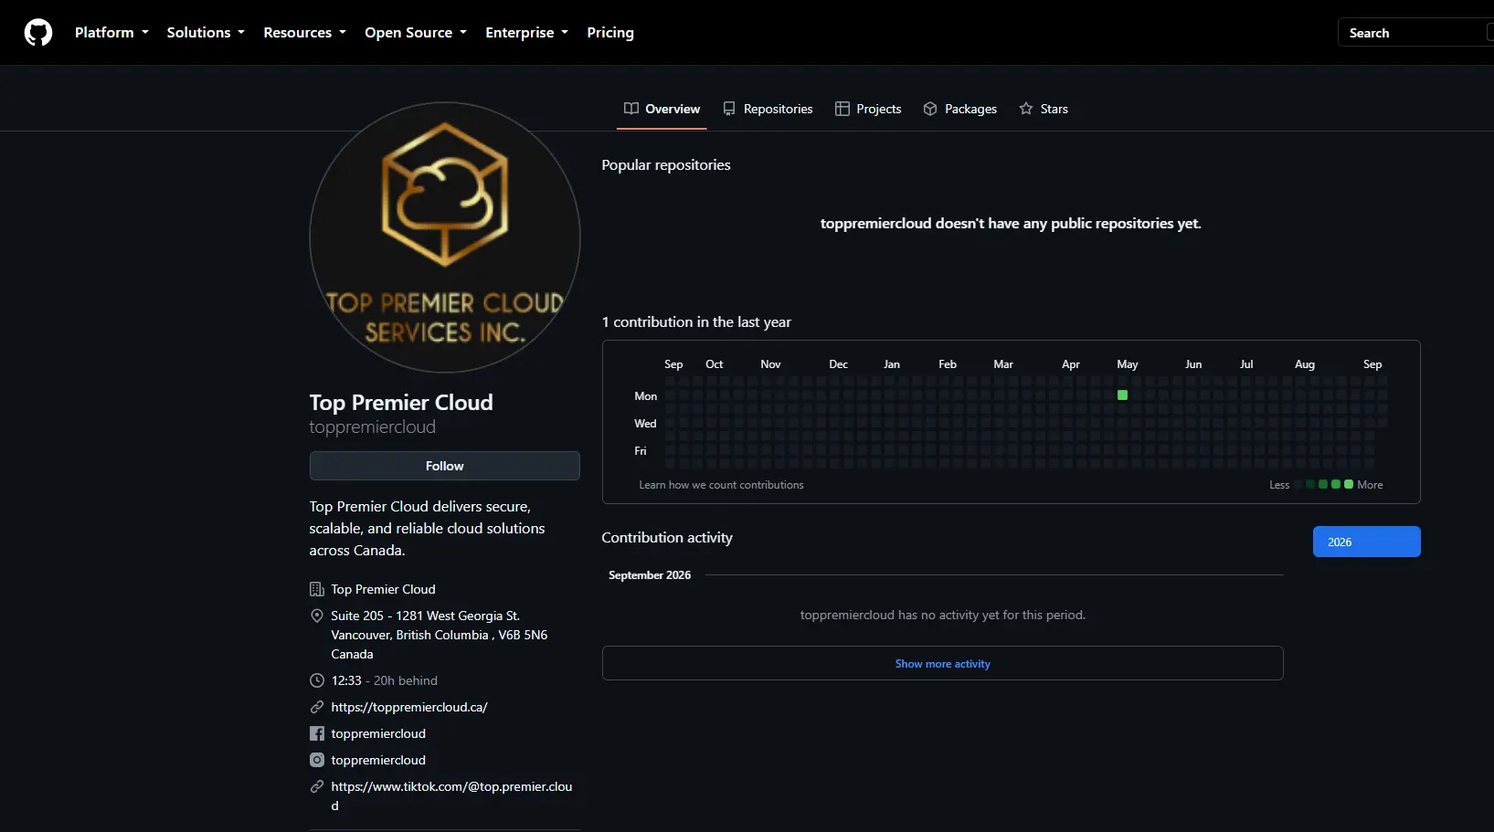Switch to the Packages tab
Screen dimensions: 1494x832
(x=959, y=109)
